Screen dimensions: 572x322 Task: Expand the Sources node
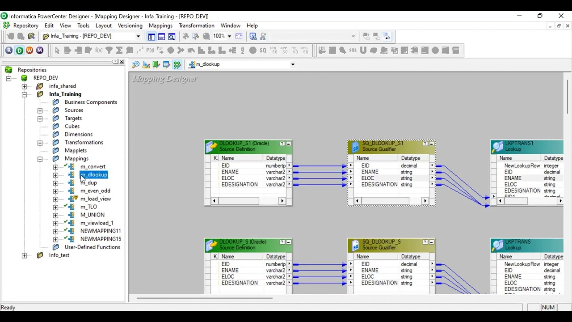40,110
